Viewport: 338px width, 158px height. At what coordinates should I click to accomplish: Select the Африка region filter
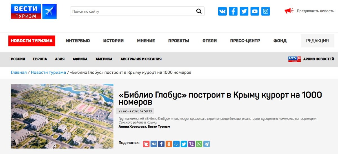coord(80,59)
